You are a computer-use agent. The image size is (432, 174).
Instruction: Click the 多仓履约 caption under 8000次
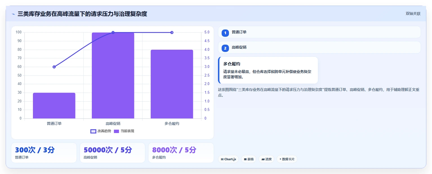tap(159, 157)
